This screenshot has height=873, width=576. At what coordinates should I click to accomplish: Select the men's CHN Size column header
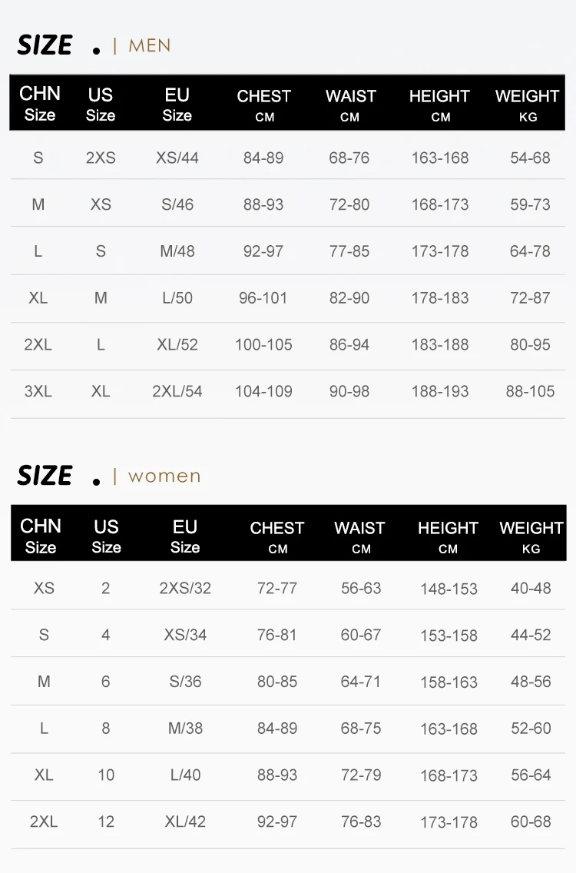point(39,104)
